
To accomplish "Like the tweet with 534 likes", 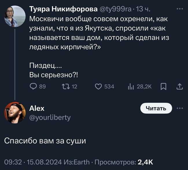I will click(98, 86).
